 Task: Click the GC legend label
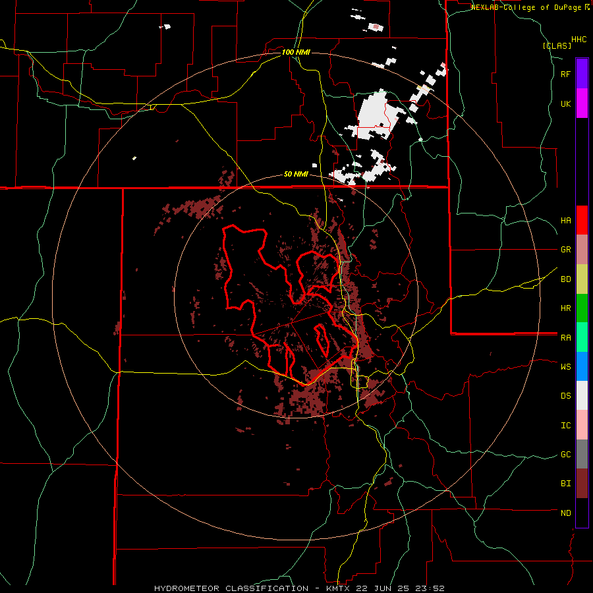tap(565, 455)
